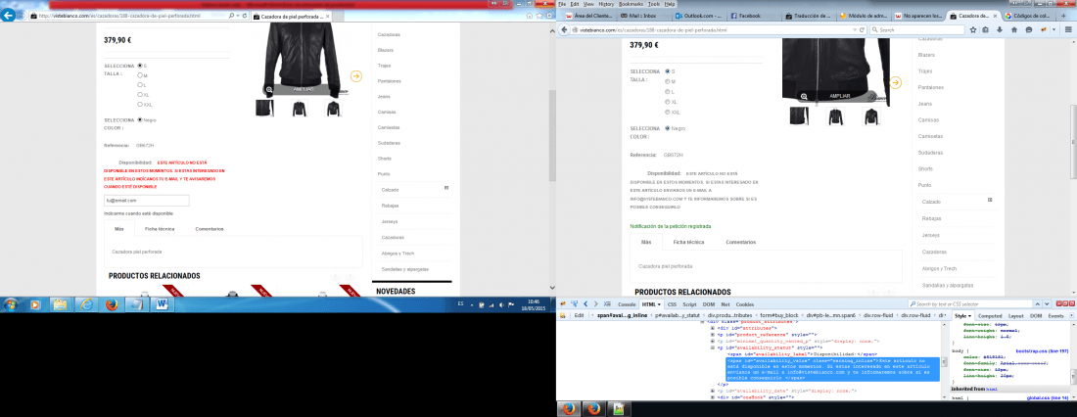Open Windows Explorer folder on upper taskbar
This screenshot has height=417, width=1077.
[61, 303]
